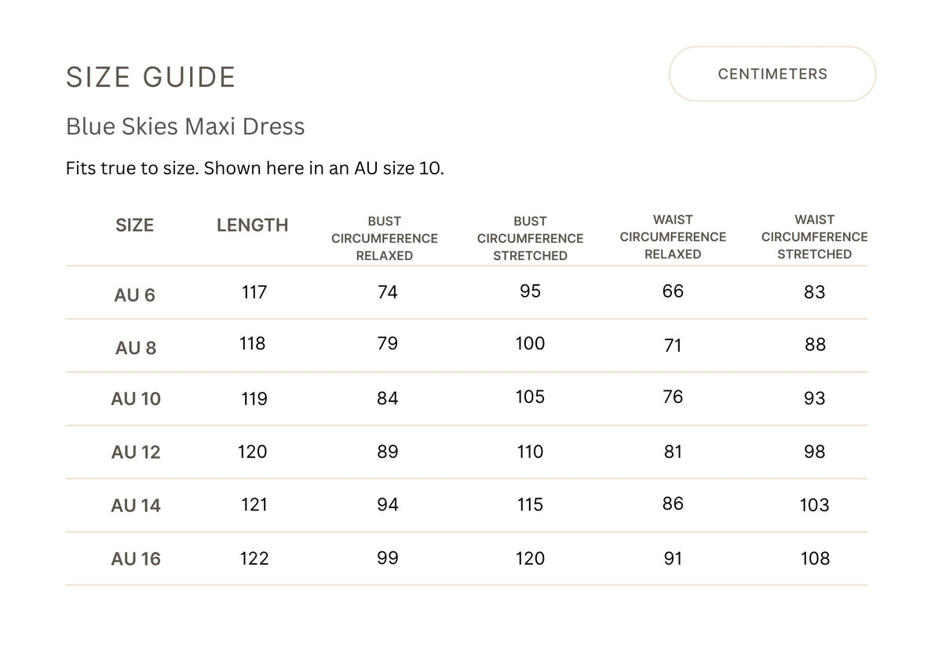Select the BUST CIRCUMFERENCE RELAXED header

[385, 237]
